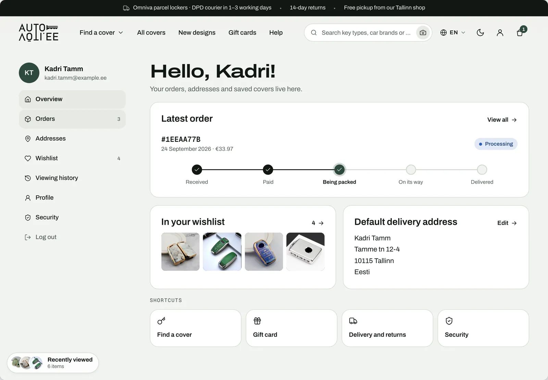Screen dimensions: 548x380
Task: Open the marble key cover wishlist thumbnail
Action: (180, 252)
